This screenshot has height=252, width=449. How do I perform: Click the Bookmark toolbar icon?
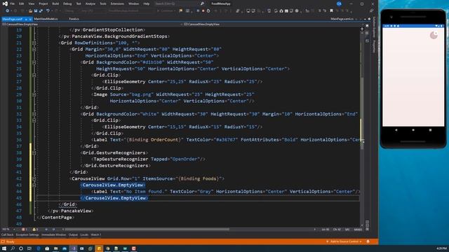[331, 11]
